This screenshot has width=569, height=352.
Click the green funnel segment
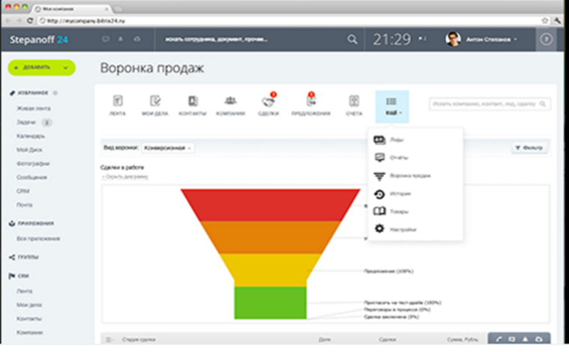(271, 303)
